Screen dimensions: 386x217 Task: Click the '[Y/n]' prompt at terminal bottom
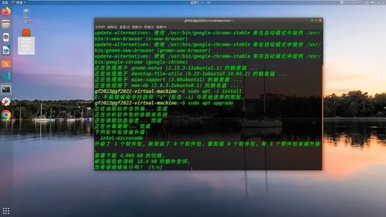click(156, 168)
